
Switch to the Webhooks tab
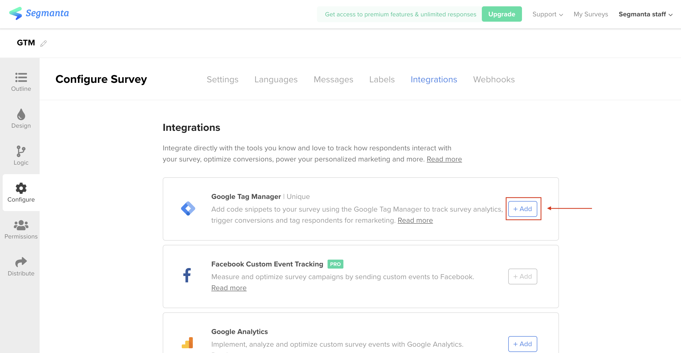coord(494,79)
